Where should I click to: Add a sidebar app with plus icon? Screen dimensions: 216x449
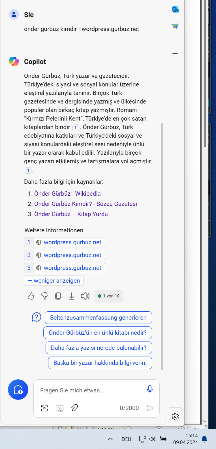175,53
